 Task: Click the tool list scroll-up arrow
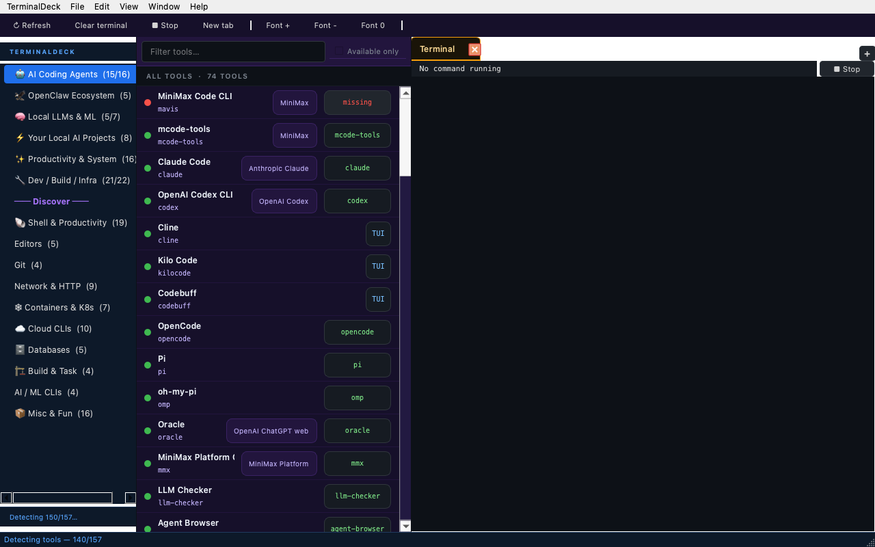point(405,93)
